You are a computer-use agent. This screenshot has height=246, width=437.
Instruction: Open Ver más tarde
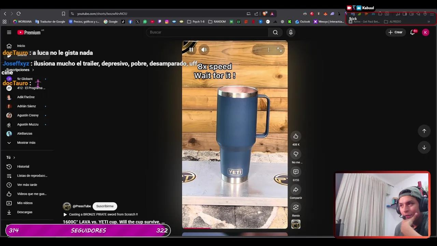27,185
